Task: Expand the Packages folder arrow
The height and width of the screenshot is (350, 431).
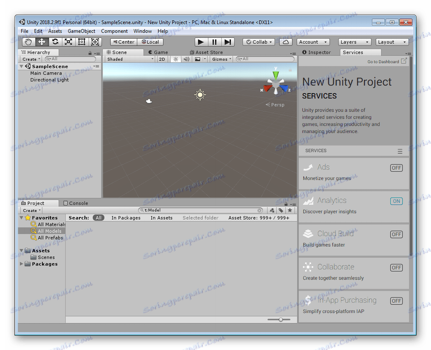Action: coord(21,264)
